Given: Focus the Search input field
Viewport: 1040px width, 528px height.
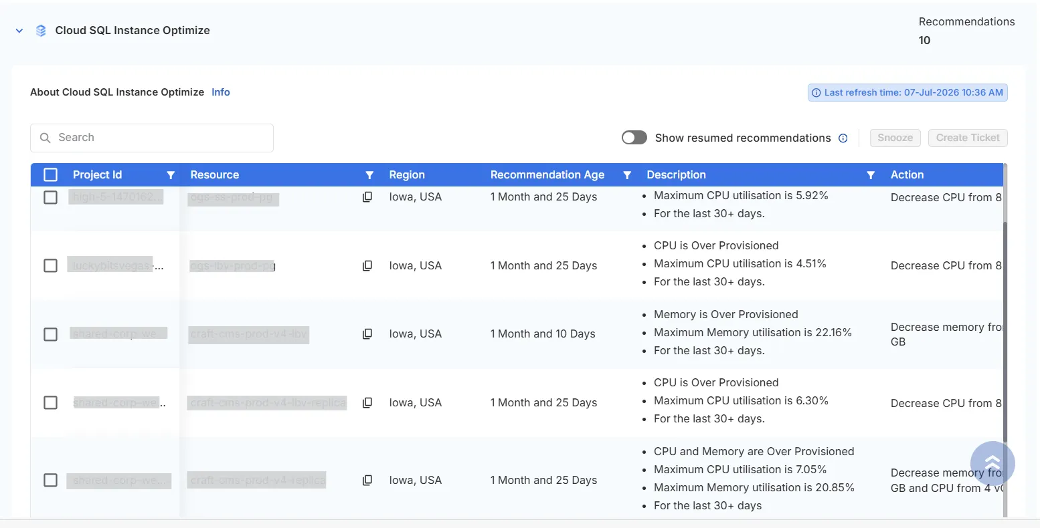Looking at the screenshot, I should click(x=152, y=138).
